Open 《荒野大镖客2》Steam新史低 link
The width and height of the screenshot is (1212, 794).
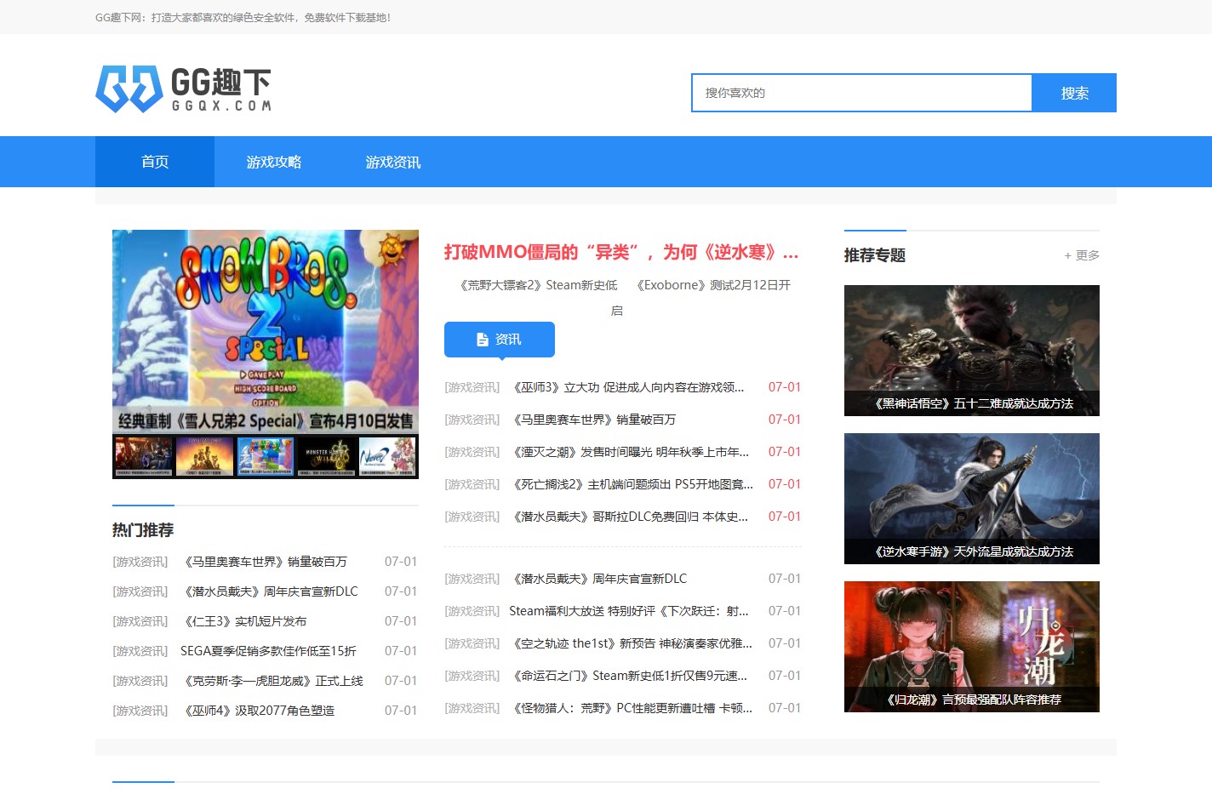(538, 285)
